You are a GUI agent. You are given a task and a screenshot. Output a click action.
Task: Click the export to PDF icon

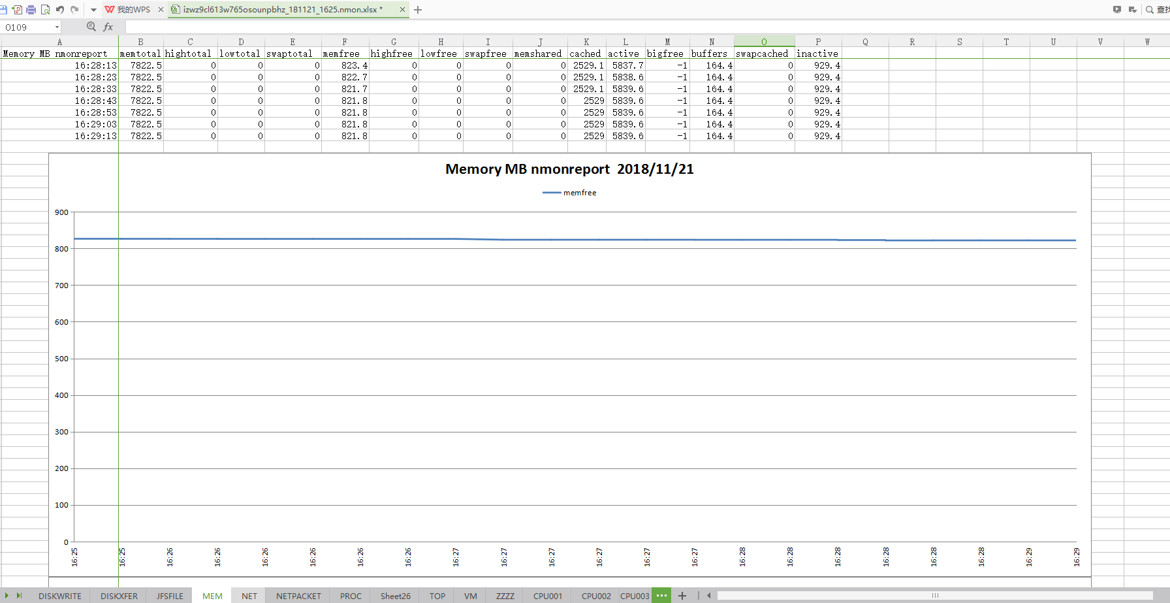coord(16,9)
